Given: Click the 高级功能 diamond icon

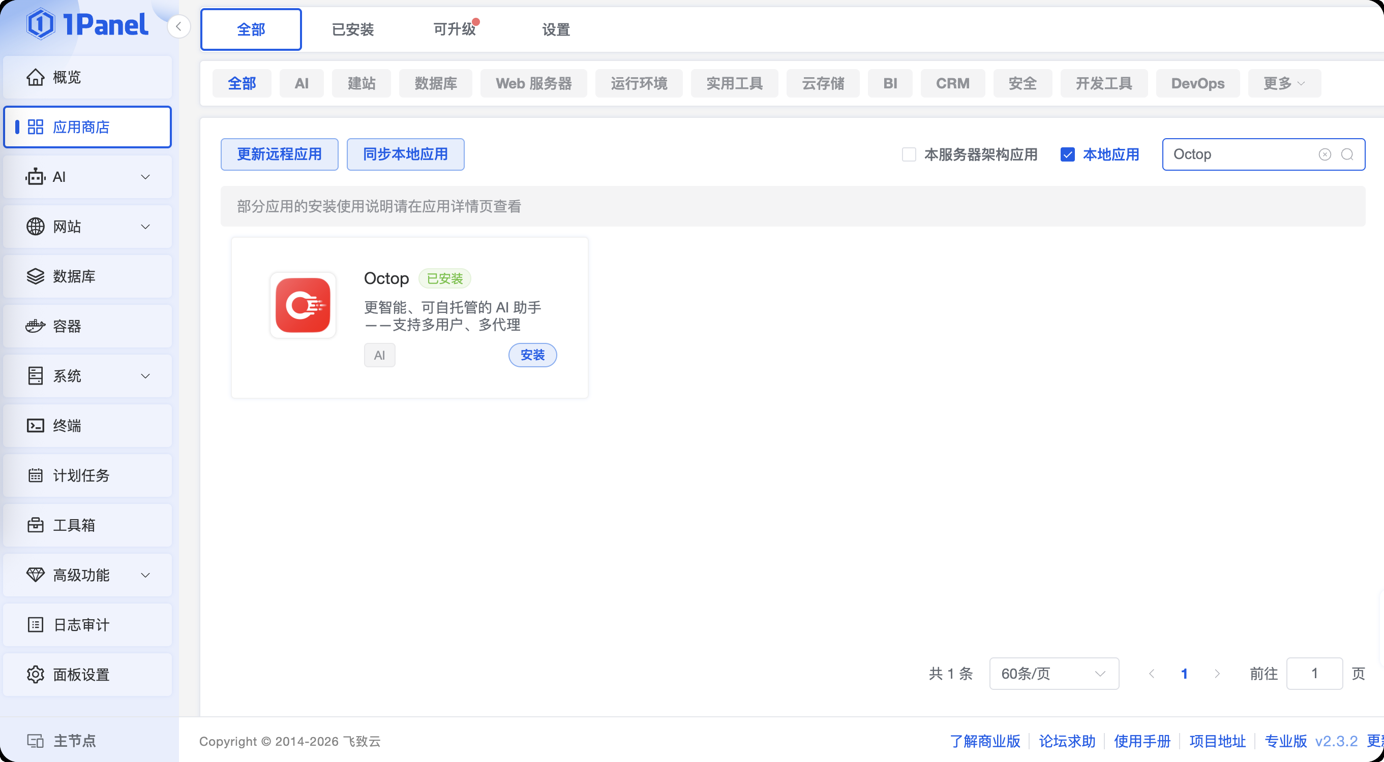Looking at the screenshot, I should tap(36, 575).
